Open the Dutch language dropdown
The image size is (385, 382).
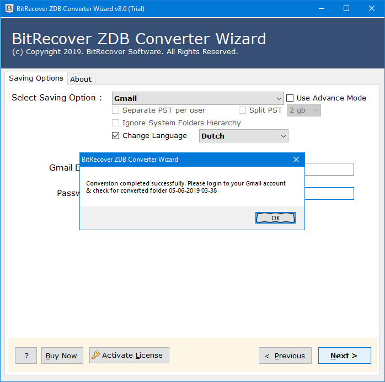tap(244, 136)
